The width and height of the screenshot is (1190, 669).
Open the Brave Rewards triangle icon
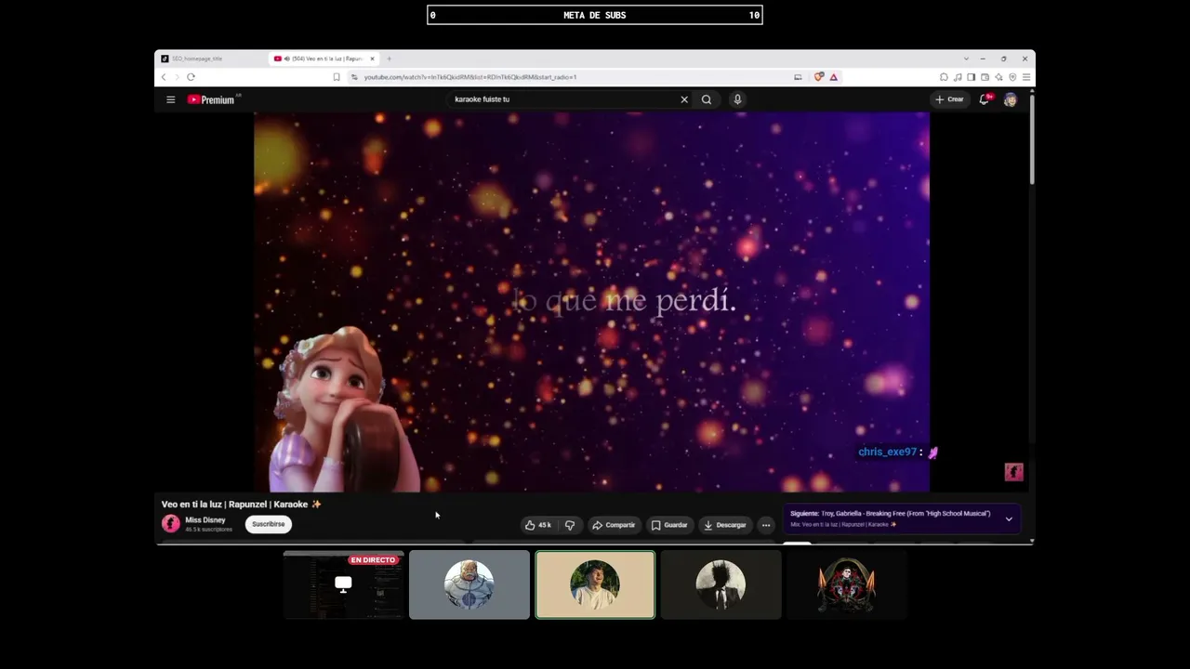coord(834,77)
